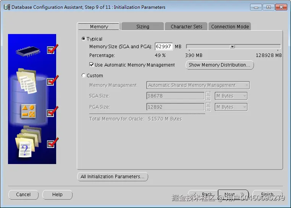Screen dimensions: 291x208
Task: Click the shapes tile on the database cylinder
Action: tap(28, 111)
